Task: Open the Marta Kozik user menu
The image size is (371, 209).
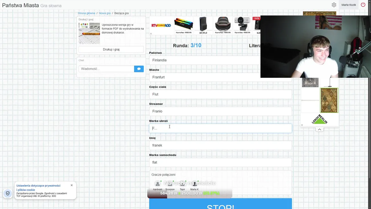Action: tap(349, 5)
